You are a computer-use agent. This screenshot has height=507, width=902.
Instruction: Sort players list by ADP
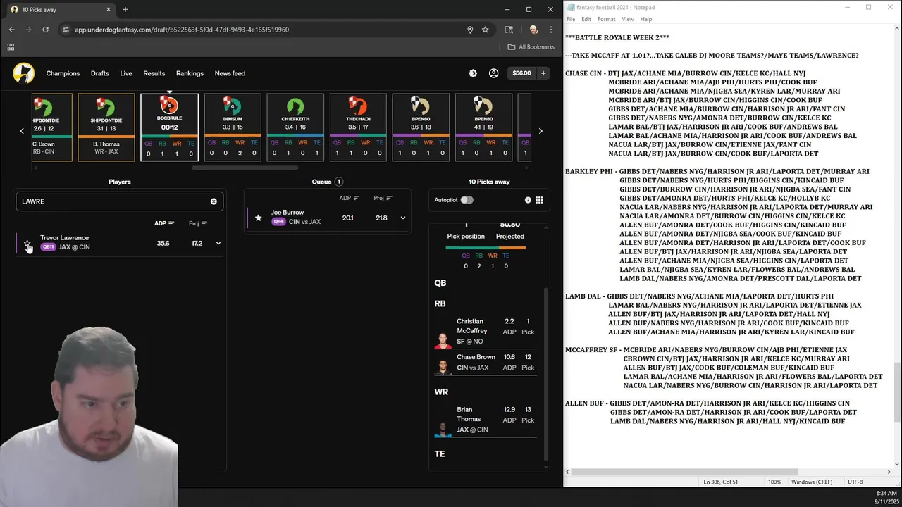(164, 223)
